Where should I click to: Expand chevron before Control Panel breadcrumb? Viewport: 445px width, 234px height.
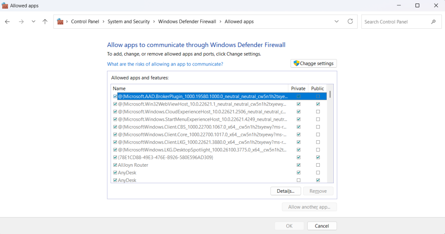point(67,22)
